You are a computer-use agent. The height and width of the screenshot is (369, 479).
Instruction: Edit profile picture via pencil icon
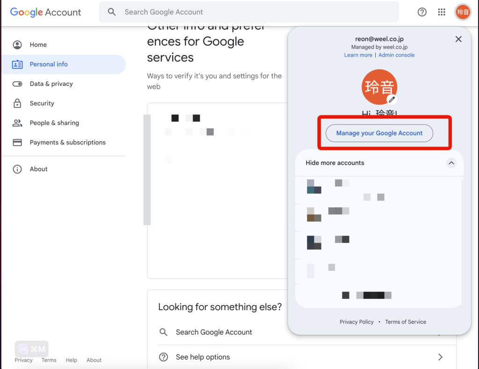point(392,99)
